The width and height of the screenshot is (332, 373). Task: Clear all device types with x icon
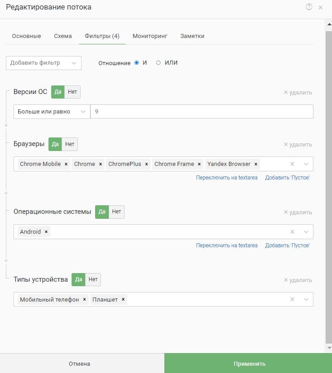(x=293, y=300)
